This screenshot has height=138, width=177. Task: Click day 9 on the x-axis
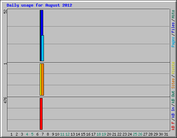coord(53,134)
